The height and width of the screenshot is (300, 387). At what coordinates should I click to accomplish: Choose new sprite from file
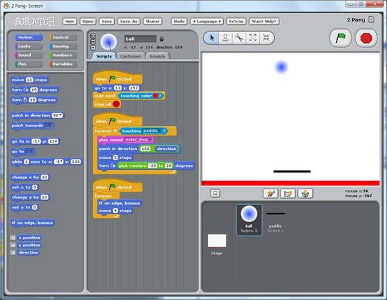[288, 193]
